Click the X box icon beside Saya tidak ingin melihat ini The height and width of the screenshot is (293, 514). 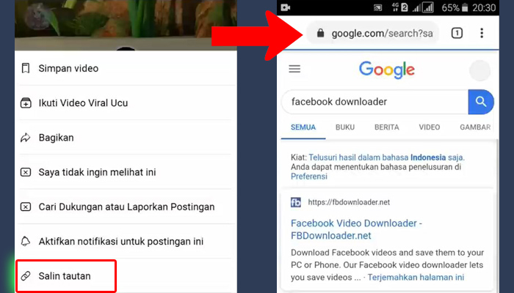(26, 172)
